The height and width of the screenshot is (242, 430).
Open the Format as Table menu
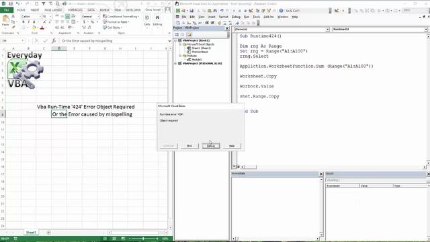click(116, 22)
